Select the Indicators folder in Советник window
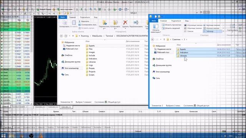Viewport: 246px width, 138px height. point(184,53)
